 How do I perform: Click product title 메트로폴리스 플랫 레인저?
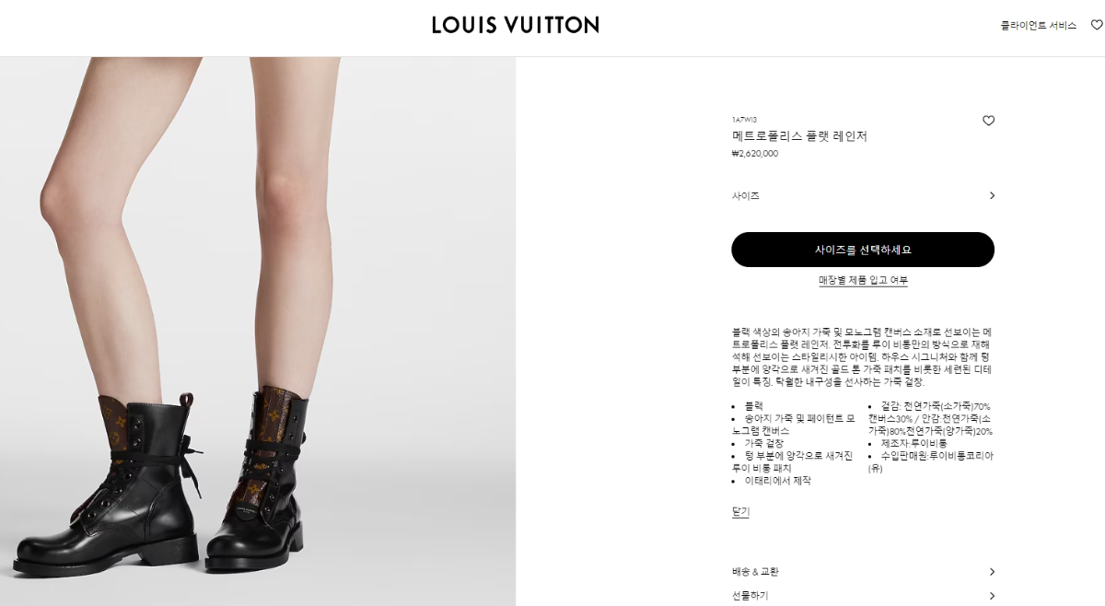799,136
